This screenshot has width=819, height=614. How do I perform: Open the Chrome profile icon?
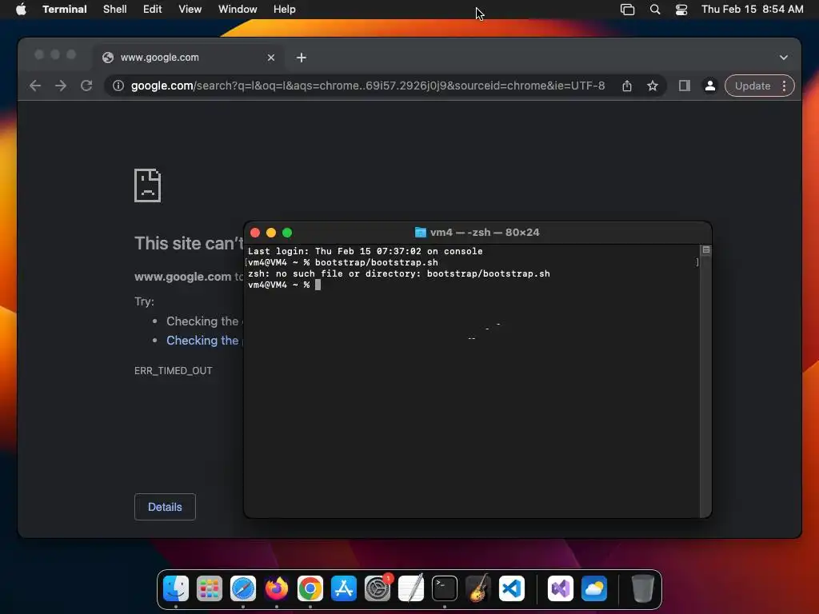tap(710, 86)
